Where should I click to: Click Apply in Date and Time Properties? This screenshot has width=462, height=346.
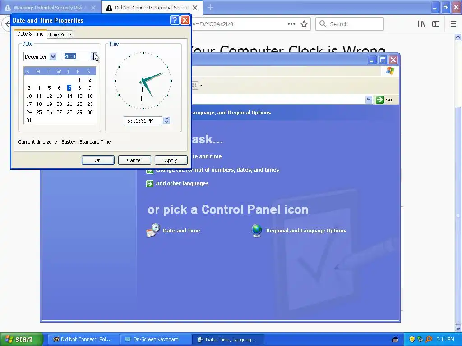point(171,160)
